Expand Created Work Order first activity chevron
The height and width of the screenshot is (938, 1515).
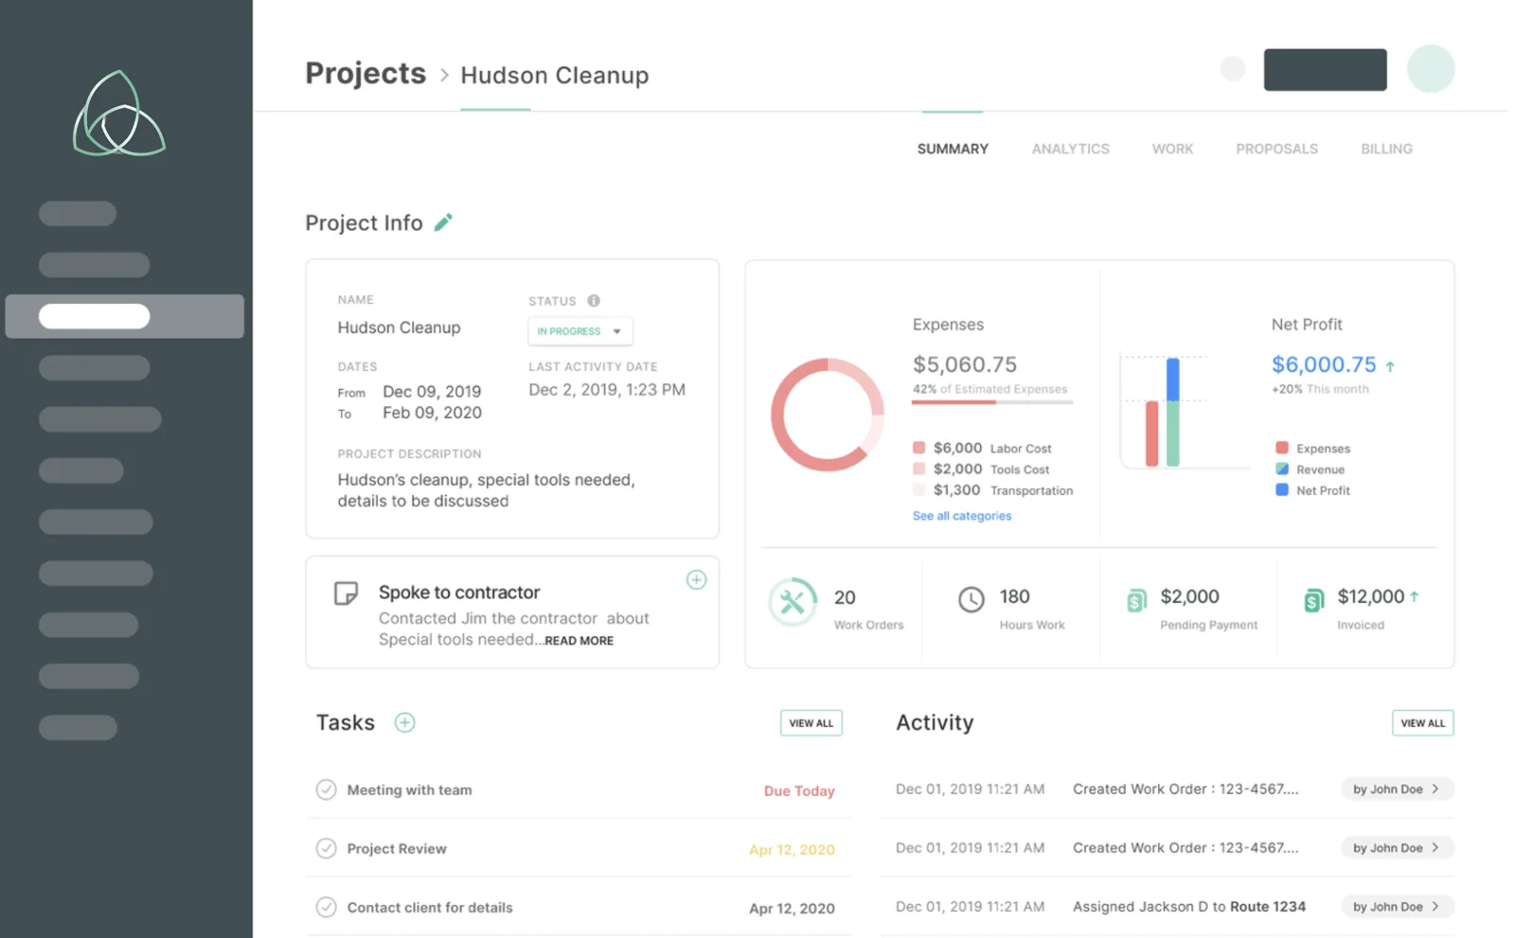[x=1435, y=788]
